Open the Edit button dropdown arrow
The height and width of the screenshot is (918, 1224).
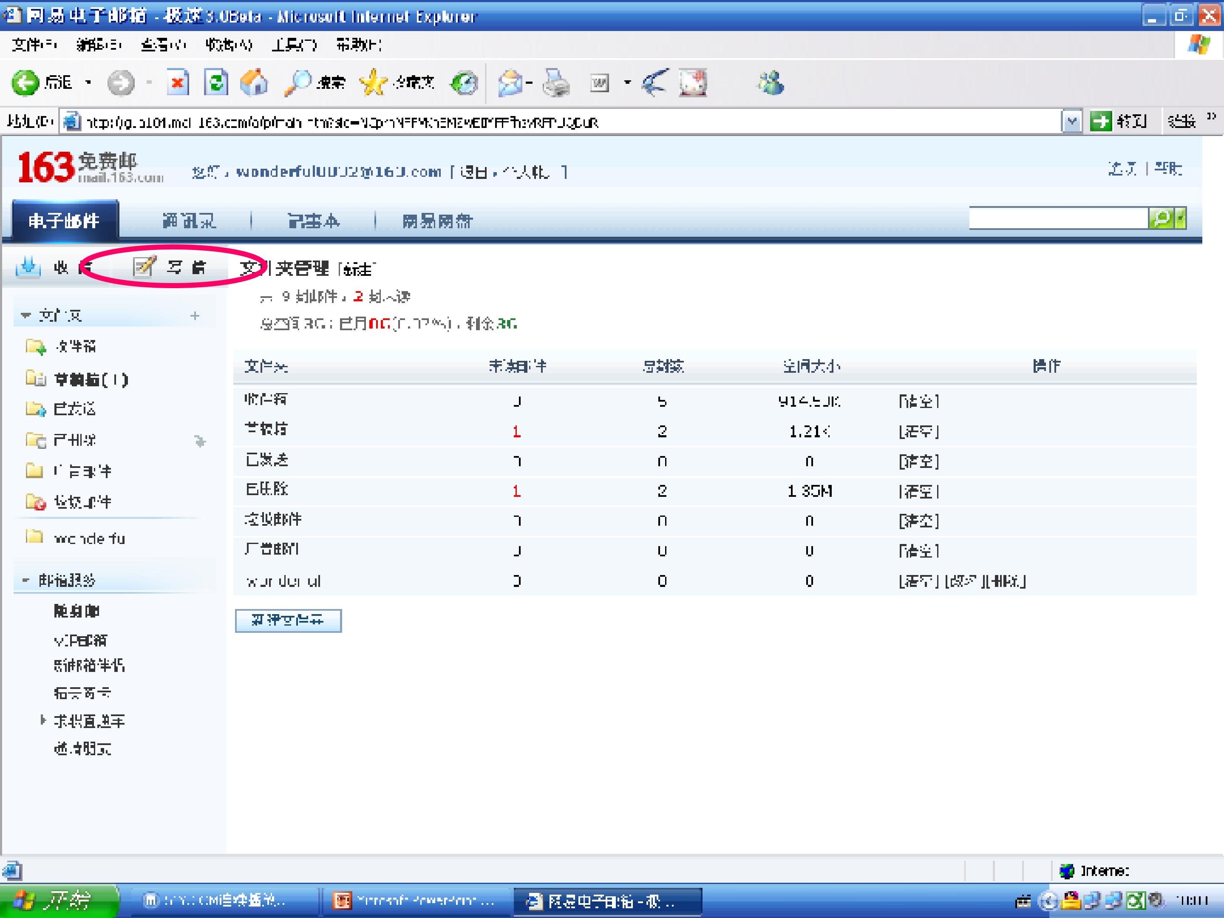click(x=627, y=83)
